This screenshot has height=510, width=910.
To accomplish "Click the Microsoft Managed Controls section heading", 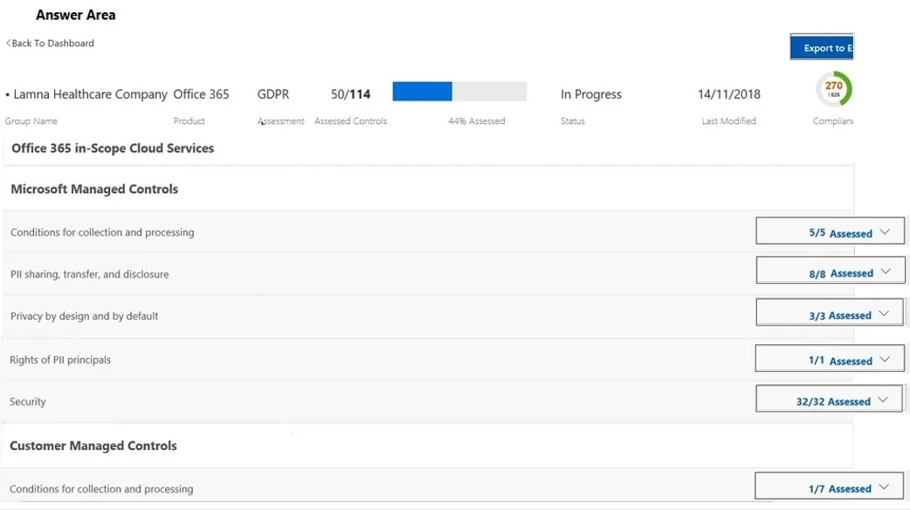I will click(x=94, y=190).
